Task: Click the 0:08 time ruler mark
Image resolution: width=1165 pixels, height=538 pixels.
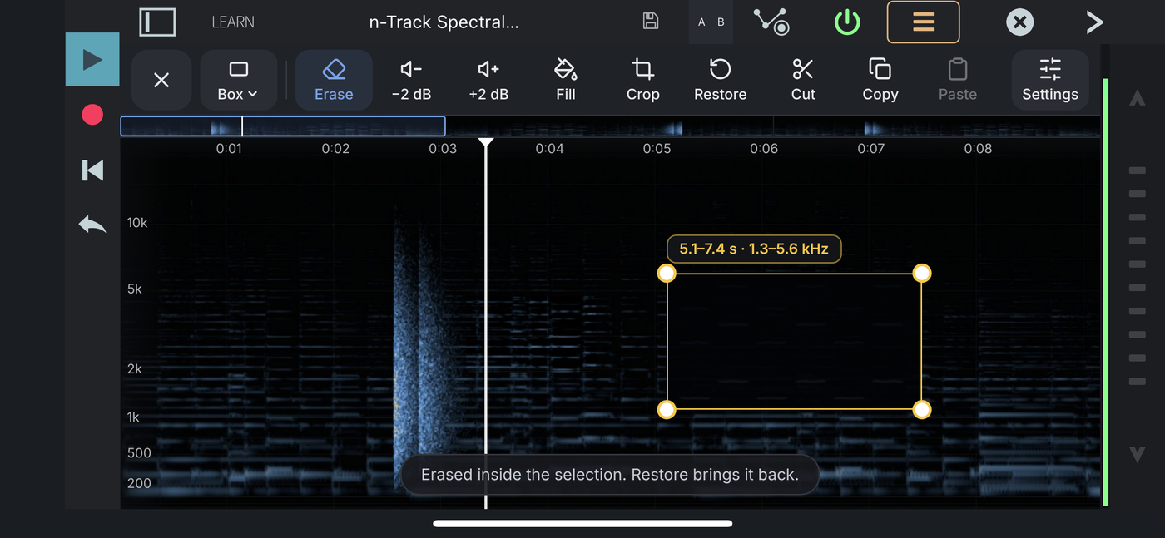Action: (978, 149)
